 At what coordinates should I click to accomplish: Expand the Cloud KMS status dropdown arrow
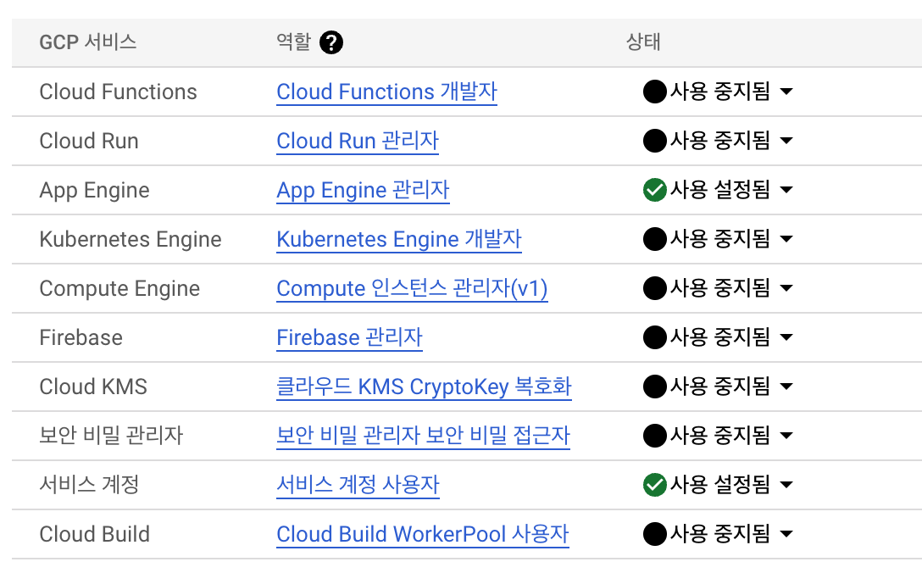coord(786,386)
